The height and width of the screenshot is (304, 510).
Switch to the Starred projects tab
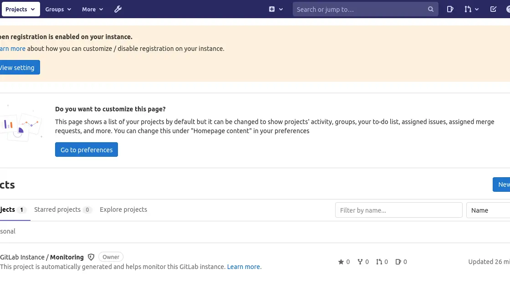pos(63,209)
